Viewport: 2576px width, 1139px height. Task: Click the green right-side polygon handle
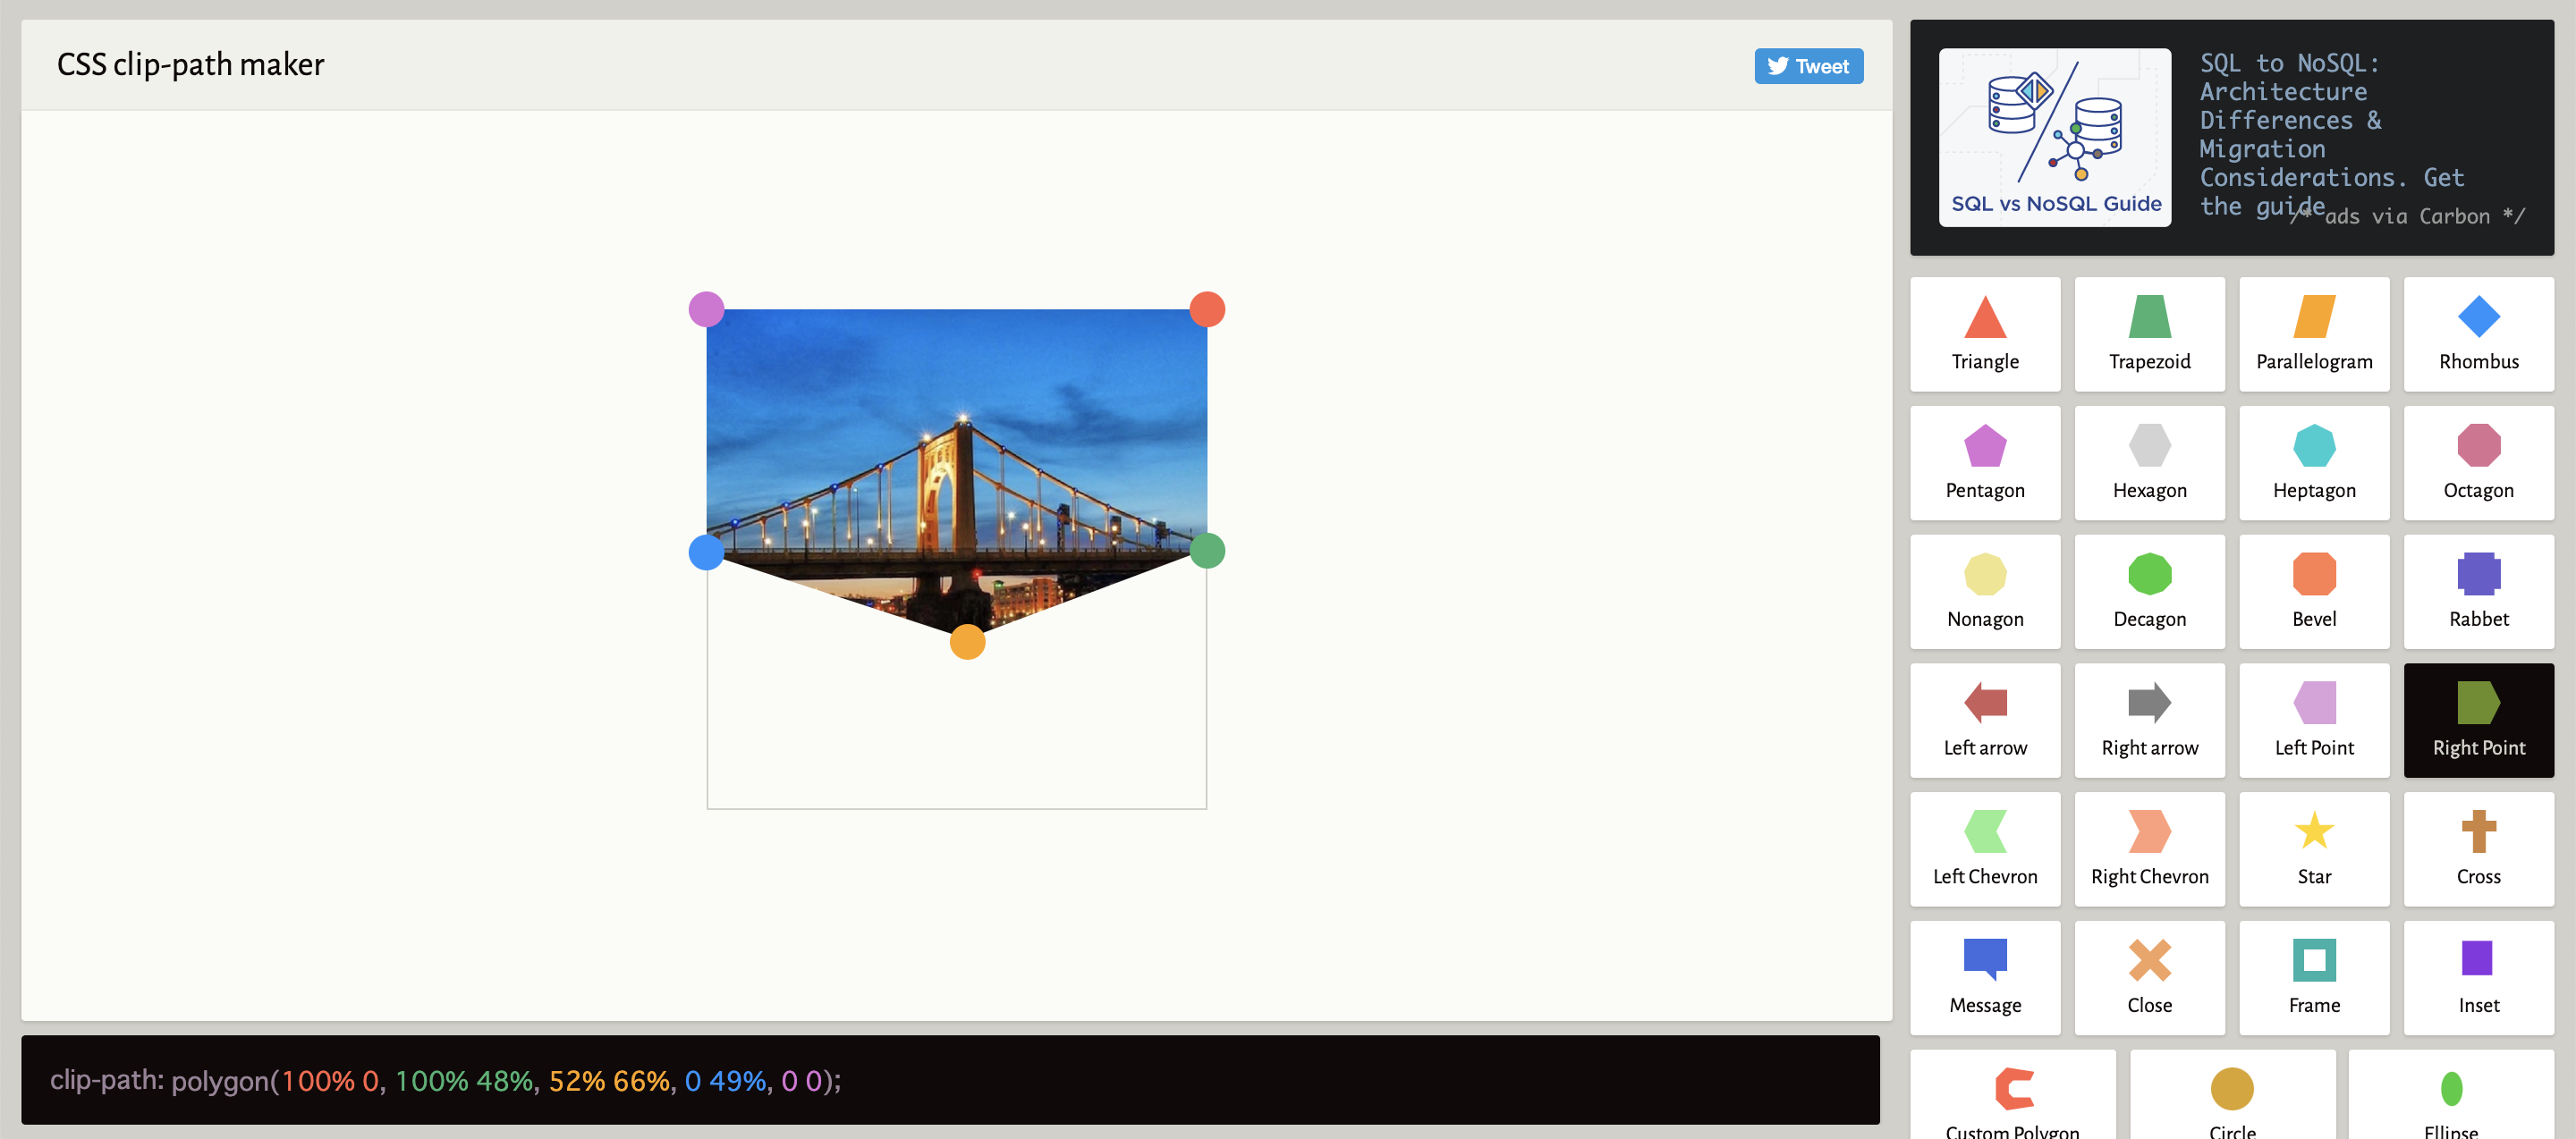tap(1207, 551)
